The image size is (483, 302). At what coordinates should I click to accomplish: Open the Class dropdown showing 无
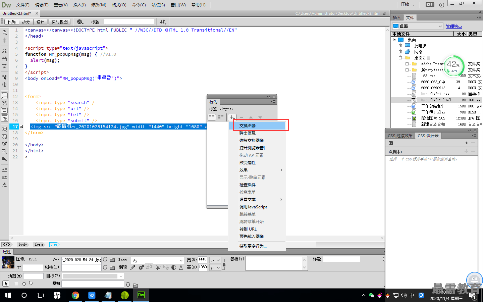coord(157,260)
